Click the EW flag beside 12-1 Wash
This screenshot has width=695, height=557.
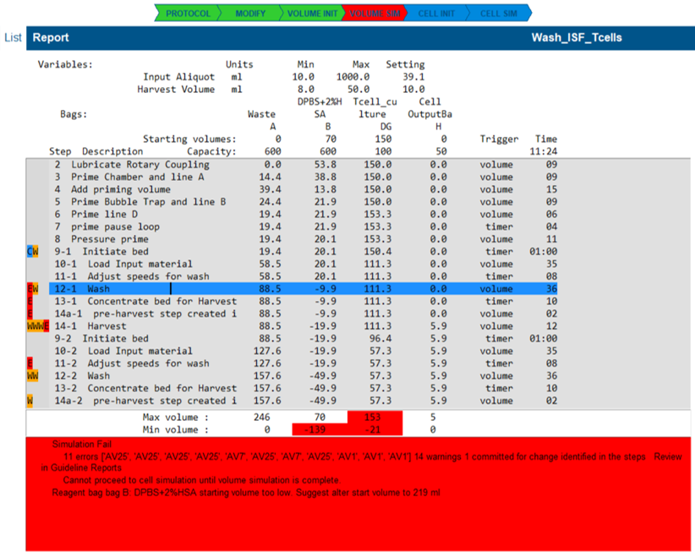tap(31, 288)
